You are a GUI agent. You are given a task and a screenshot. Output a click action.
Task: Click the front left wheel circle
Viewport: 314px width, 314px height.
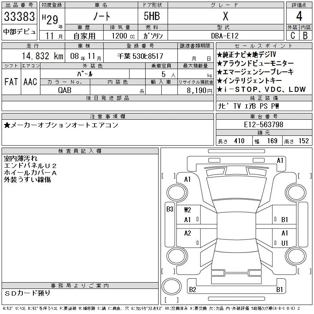[x=177, y=193]
